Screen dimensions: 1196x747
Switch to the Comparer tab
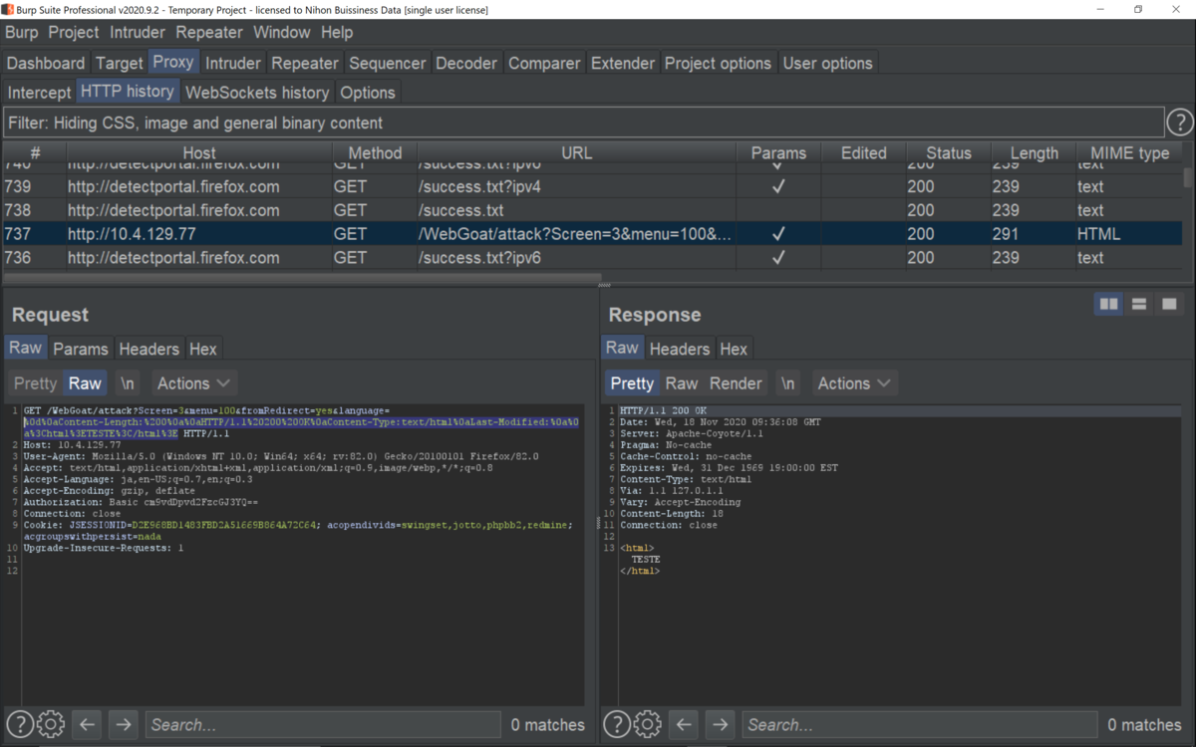544,63
